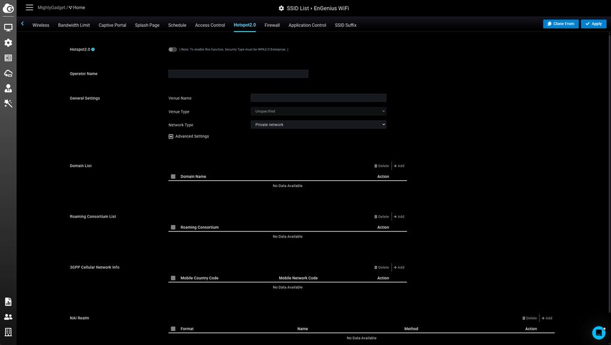This screenshot has width=611, height=345.
Task: Open the Venue Type dropdown
Action: tap(319, 112)
